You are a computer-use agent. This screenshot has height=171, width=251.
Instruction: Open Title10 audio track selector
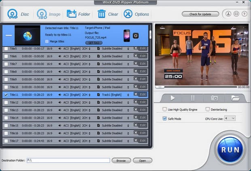click(x=89, y=87)
